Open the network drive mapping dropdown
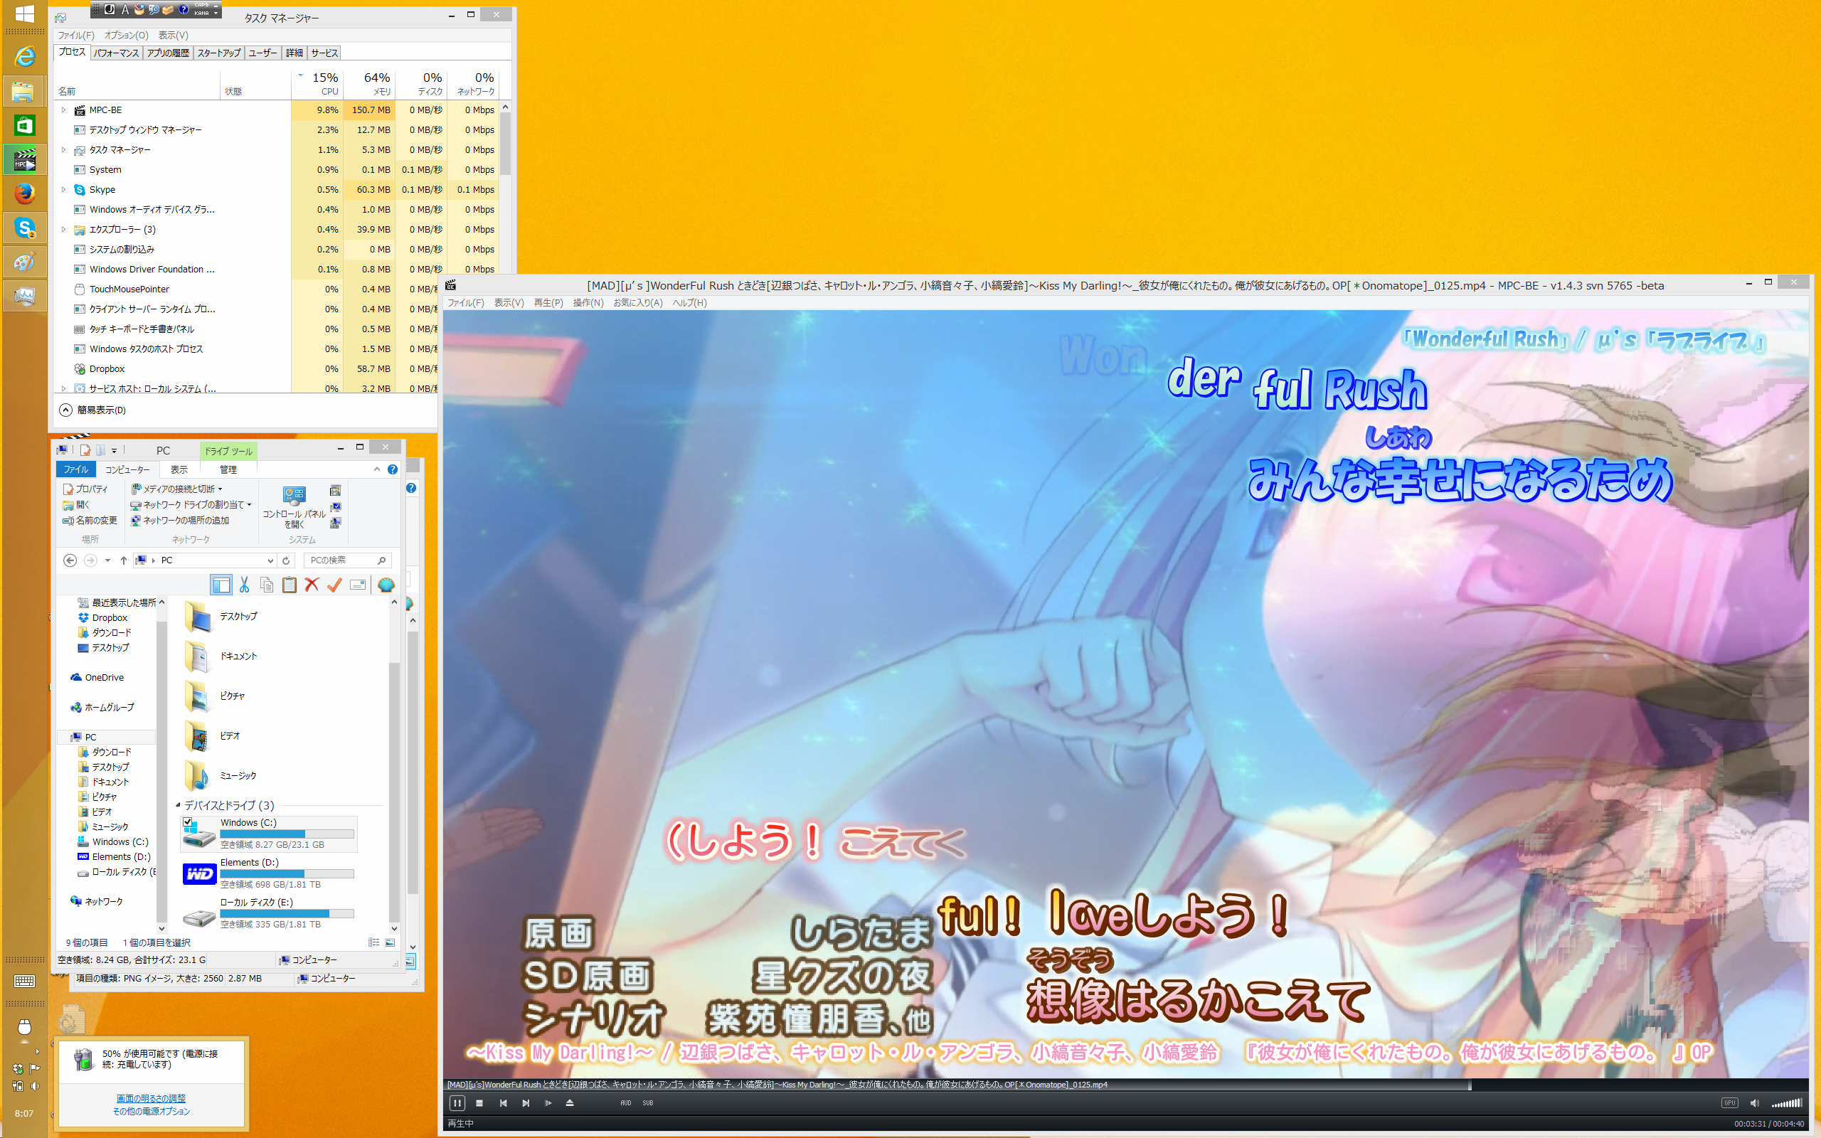Viewport: 1821px width, 1138px height. point(191,504)
